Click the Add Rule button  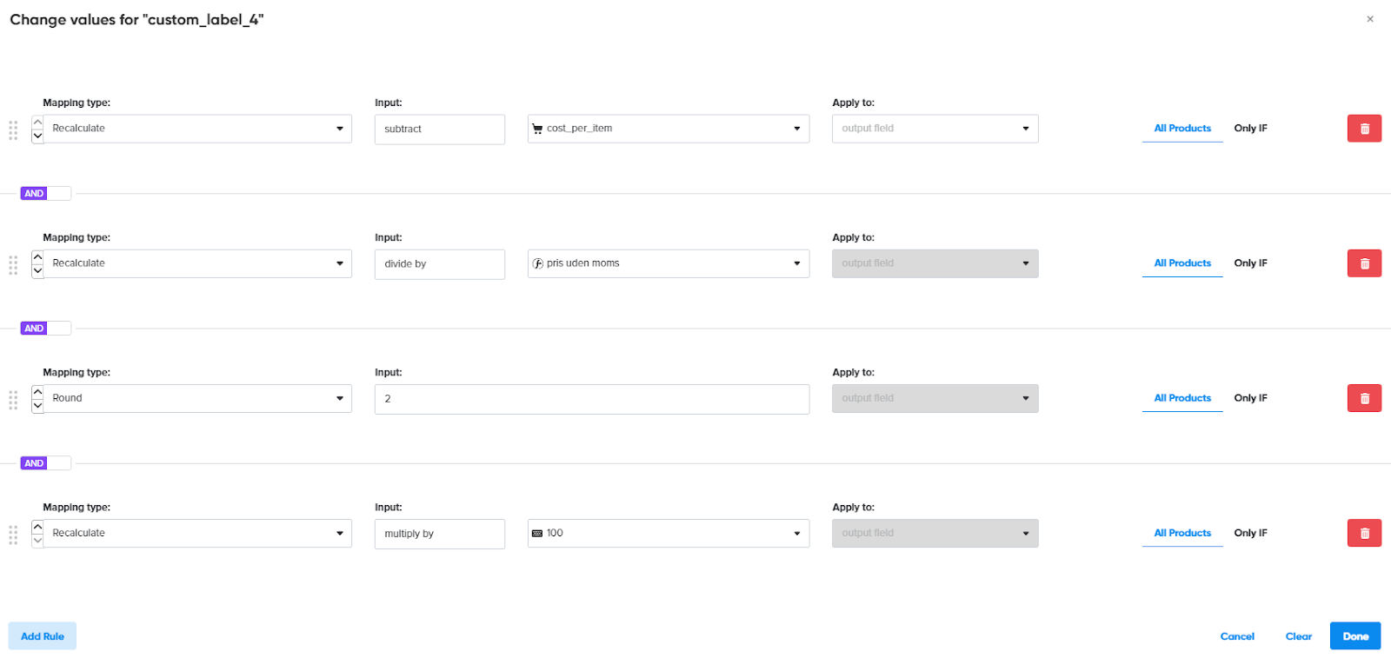tap(43, 636)
